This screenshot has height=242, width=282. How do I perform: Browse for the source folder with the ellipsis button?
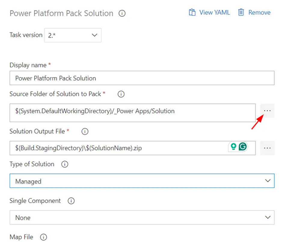coord(267,111)
